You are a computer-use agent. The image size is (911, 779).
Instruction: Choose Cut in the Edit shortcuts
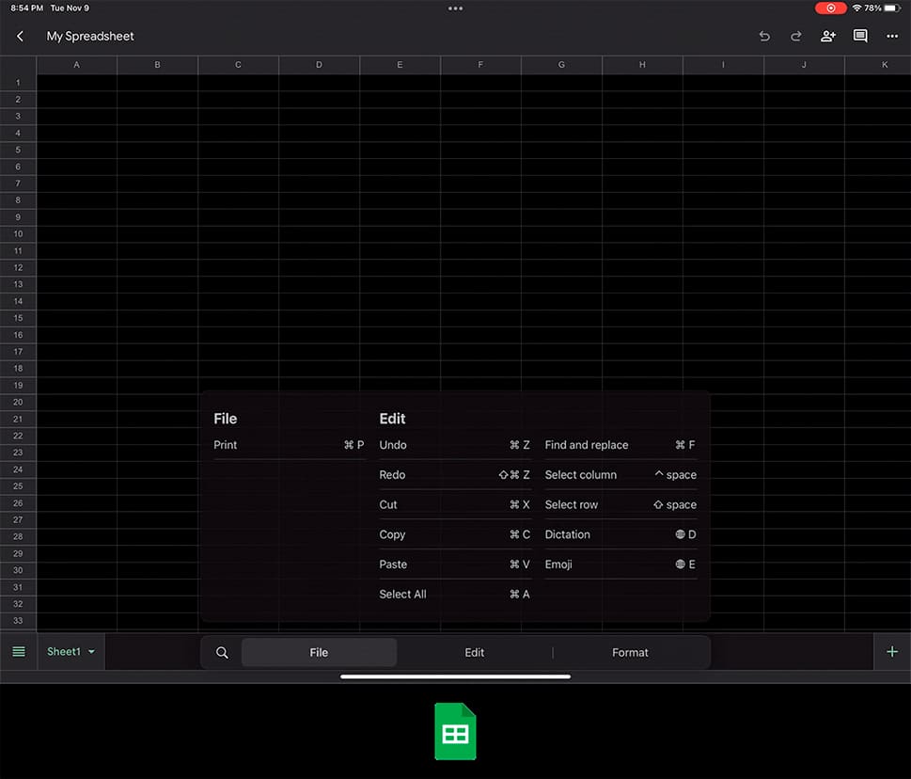pyautogui.click(x=454, y=504)
